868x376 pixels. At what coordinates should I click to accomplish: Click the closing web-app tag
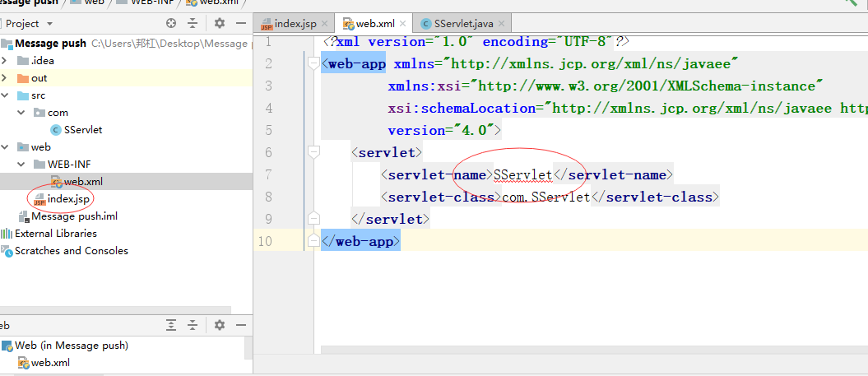[360, 241]
